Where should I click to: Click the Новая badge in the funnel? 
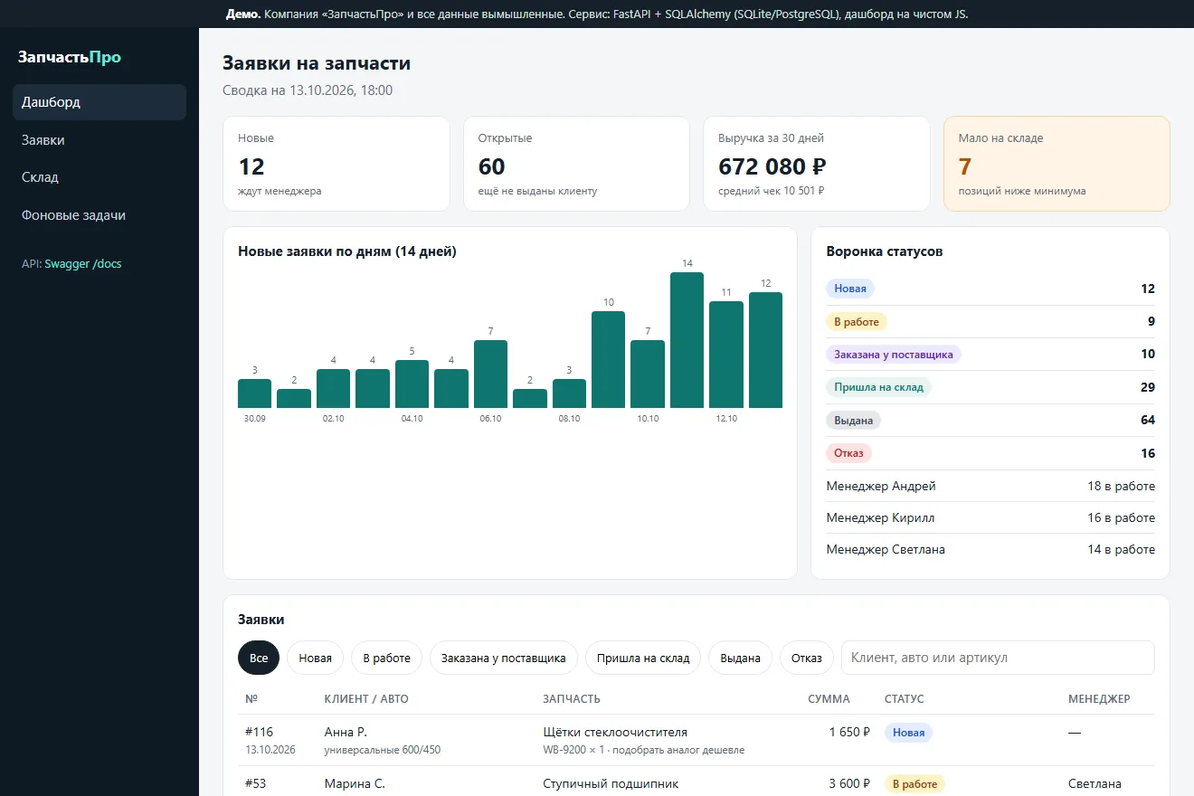(850, 289)
